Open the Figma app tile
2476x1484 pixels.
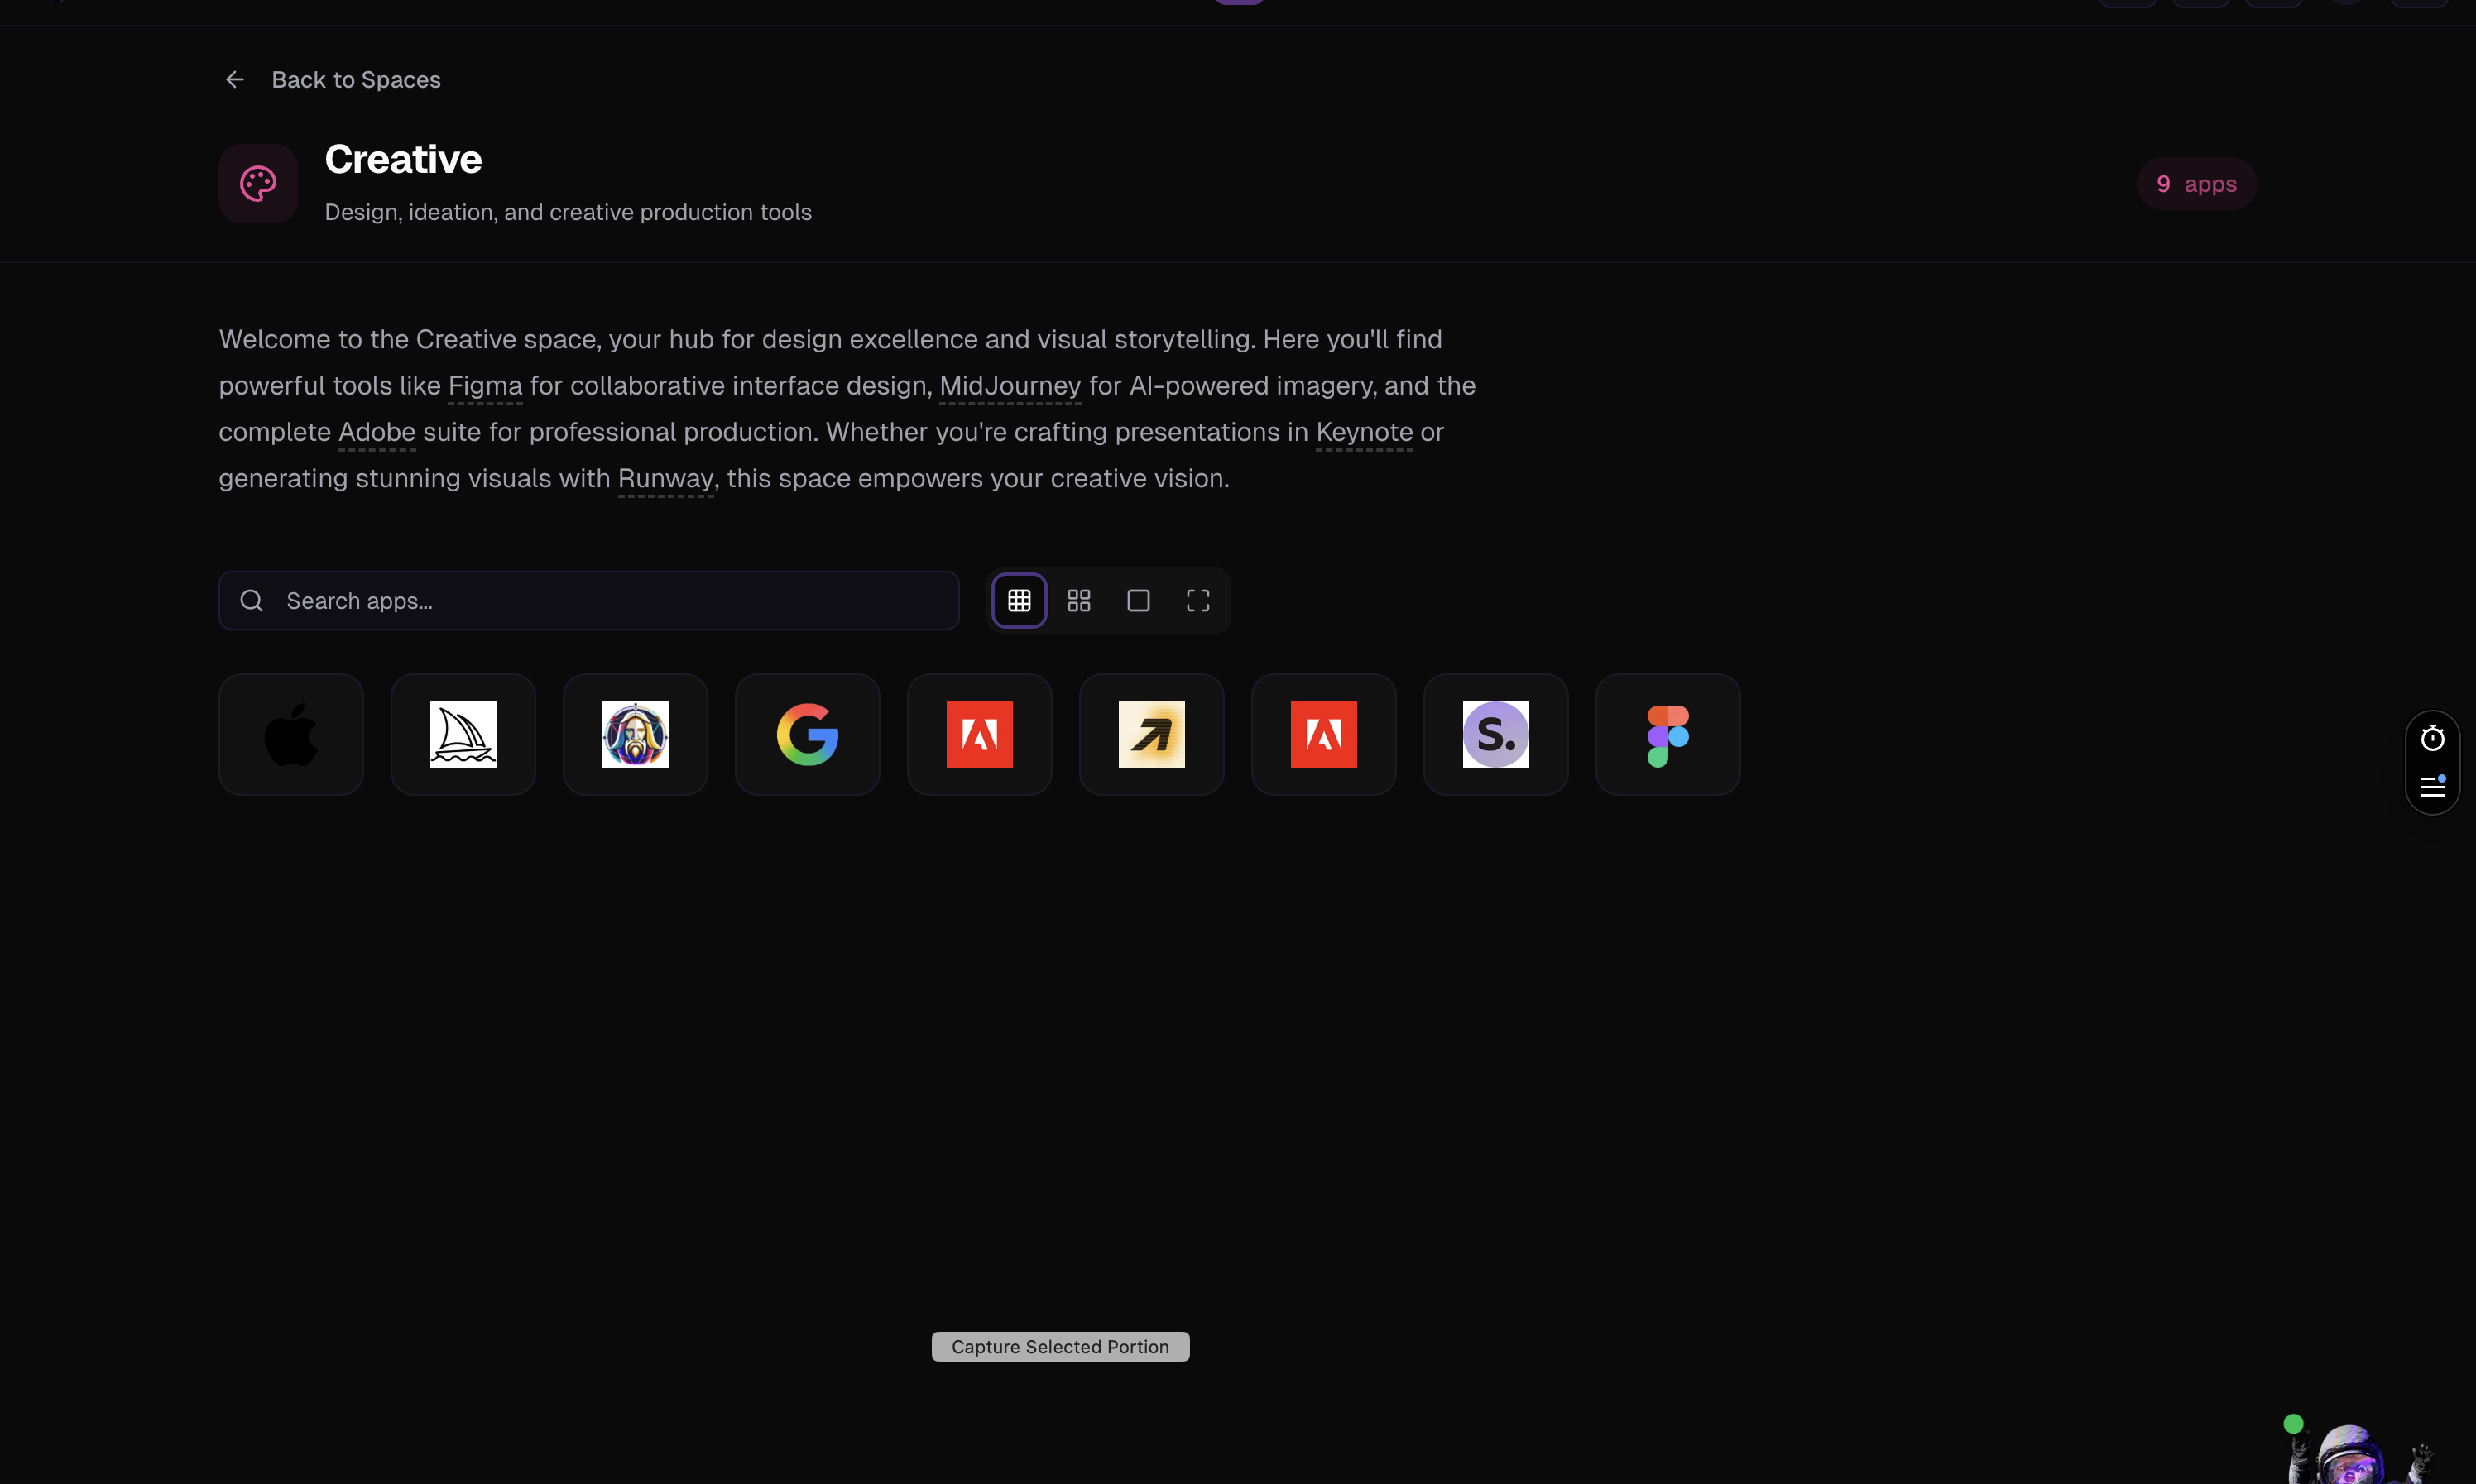coord(1667,734)
